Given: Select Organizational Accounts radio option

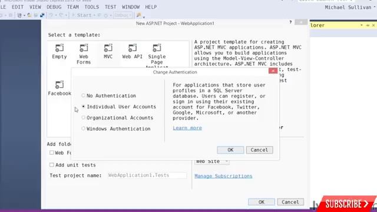Looking at the screenshot, I should [x=83, y=118].
